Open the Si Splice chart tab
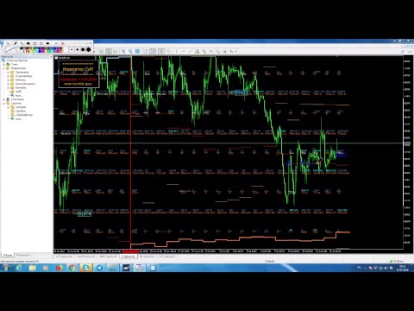The width and height of the screenshot is (414, 311). (x=129, y=257)
